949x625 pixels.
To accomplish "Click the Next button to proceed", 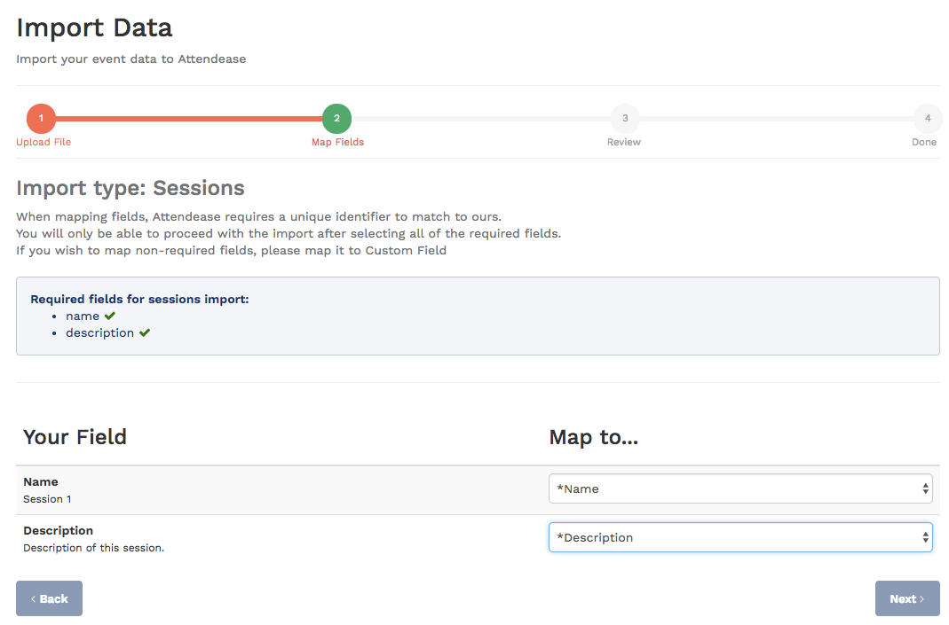I will point(907,598).
